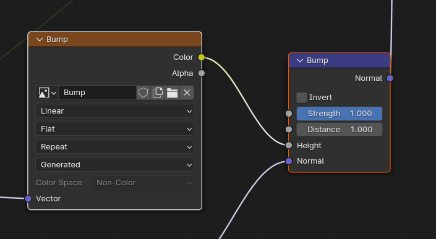Image resolution: width=436 pixels, height=239 pixels.
Task: Open the Repeat extension dropdown
Action: tap(114, 147)
